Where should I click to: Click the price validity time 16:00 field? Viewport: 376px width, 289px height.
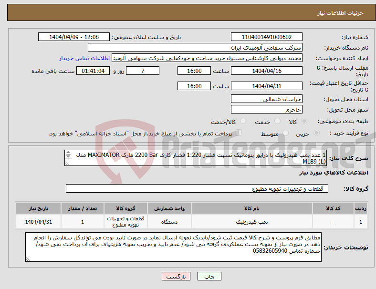pyautogui.click(x=194, y=86)
